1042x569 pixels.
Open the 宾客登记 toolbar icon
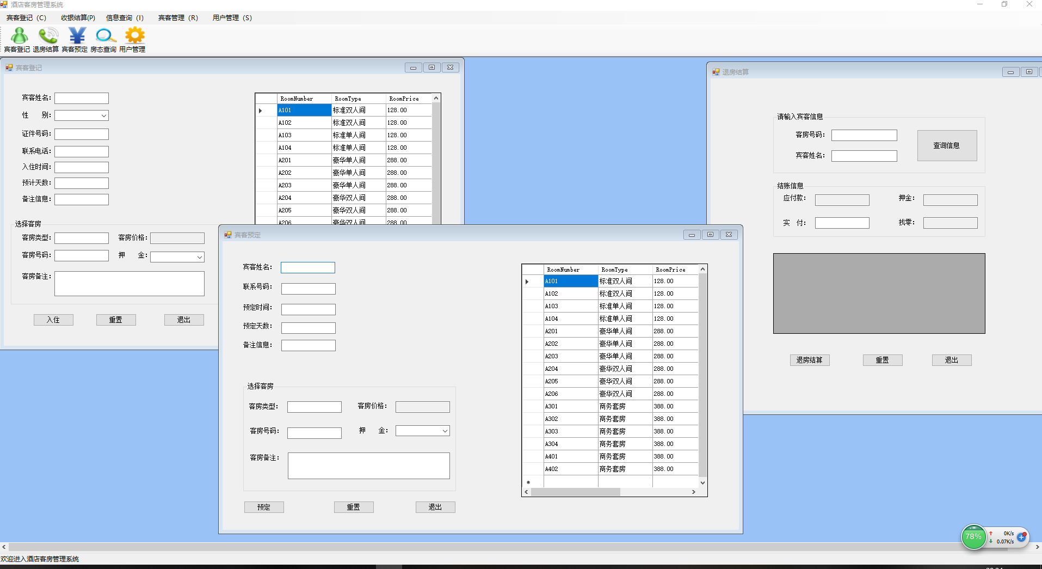click(x=17, y=40)
